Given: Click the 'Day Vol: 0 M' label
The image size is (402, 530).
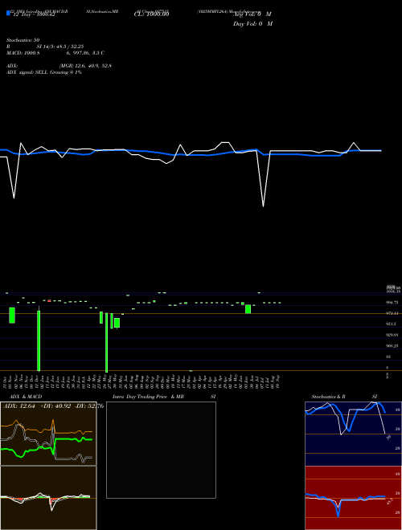Looking at the screenshot, I should click(252, 24).
